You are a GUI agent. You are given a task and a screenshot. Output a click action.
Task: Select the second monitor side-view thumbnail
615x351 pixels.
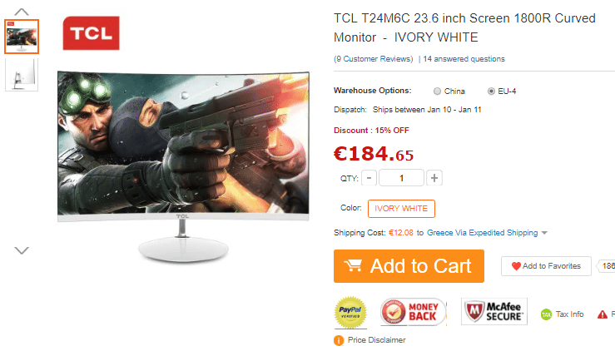22,75
